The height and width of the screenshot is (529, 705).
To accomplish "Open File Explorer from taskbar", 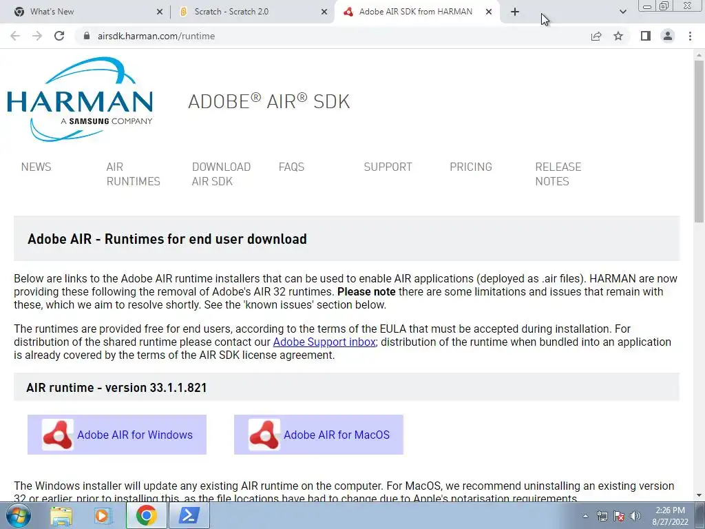I will tap(61, 515).
